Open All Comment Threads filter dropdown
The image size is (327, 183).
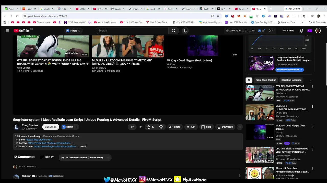85,158
